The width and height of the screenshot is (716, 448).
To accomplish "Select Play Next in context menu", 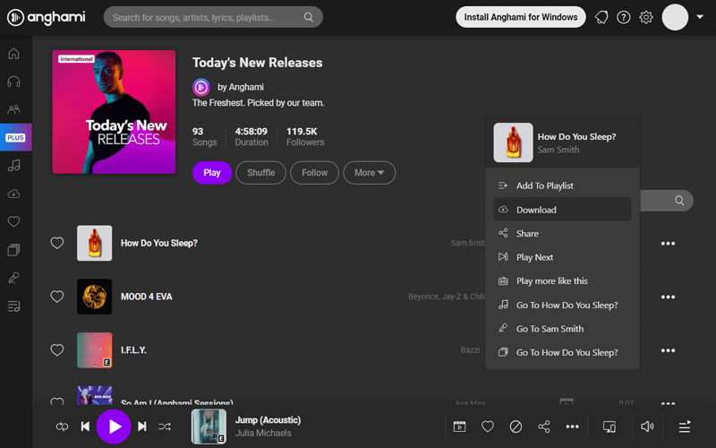I will click(x=562, y=257).
